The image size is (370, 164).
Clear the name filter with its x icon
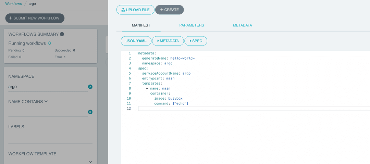pyautogui.click(x=90, y=112)
